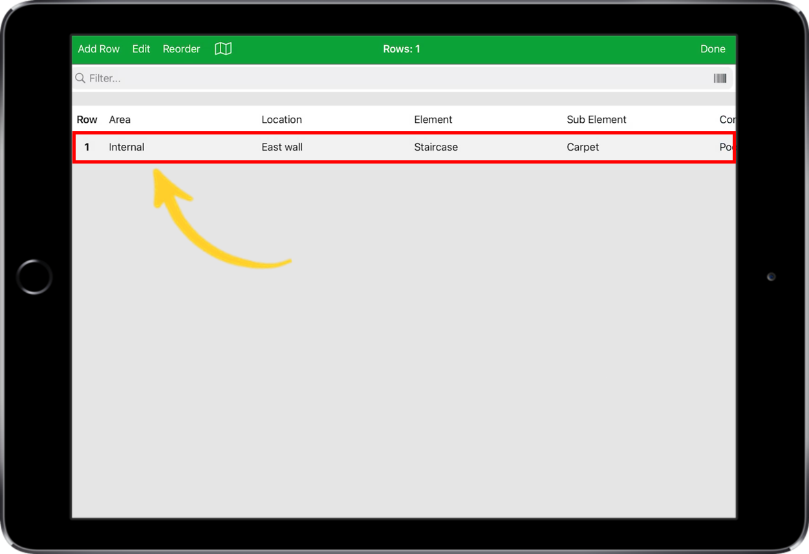
Task: Click the Row column header
Action: [x=87, y=120]
